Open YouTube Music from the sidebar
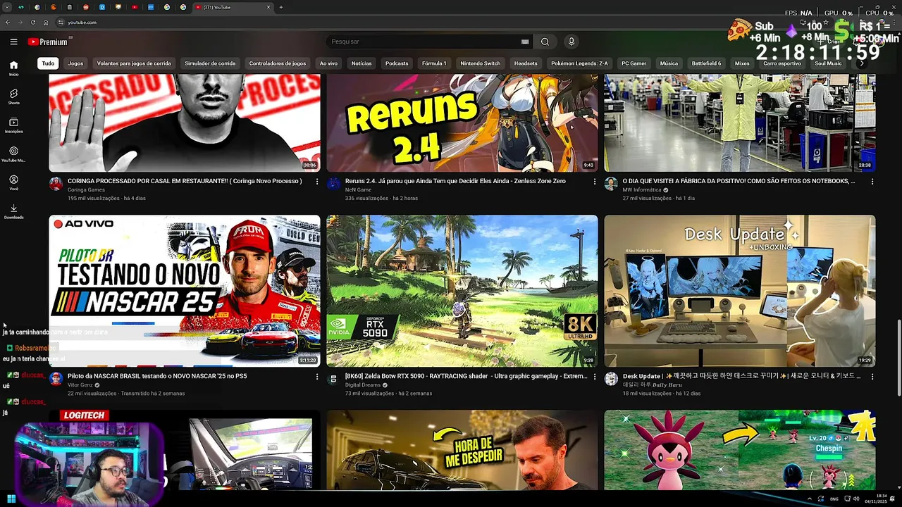 13,154
